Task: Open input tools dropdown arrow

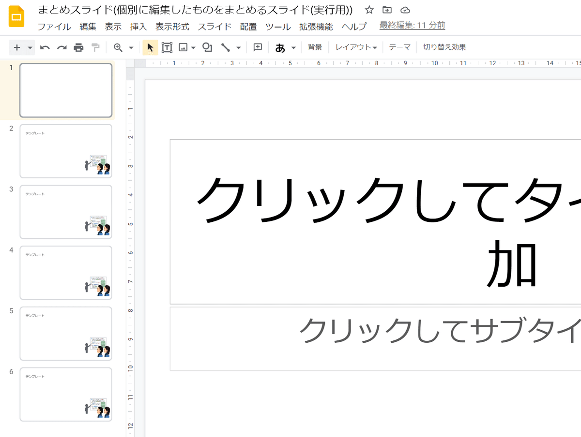Action: pyautogui.click(x=293, y=47)
